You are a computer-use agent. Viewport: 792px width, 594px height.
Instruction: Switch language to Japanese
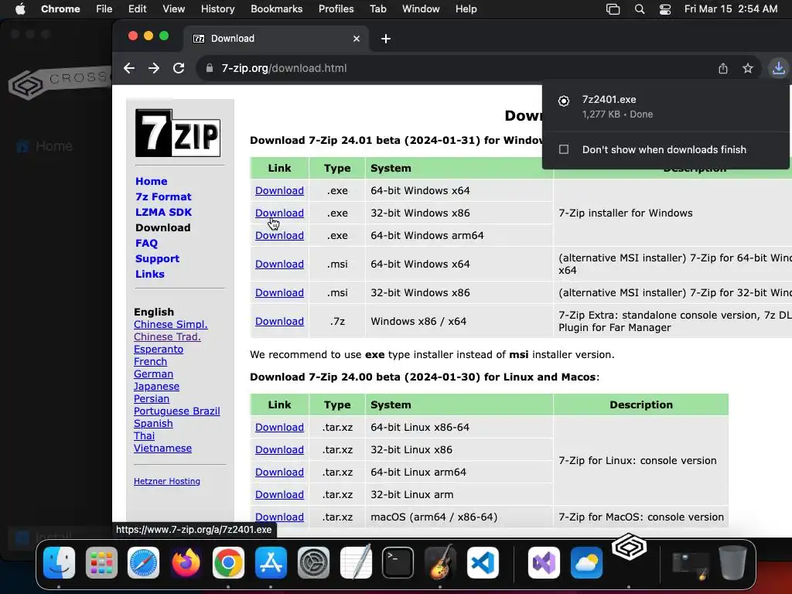pos(156,387)
